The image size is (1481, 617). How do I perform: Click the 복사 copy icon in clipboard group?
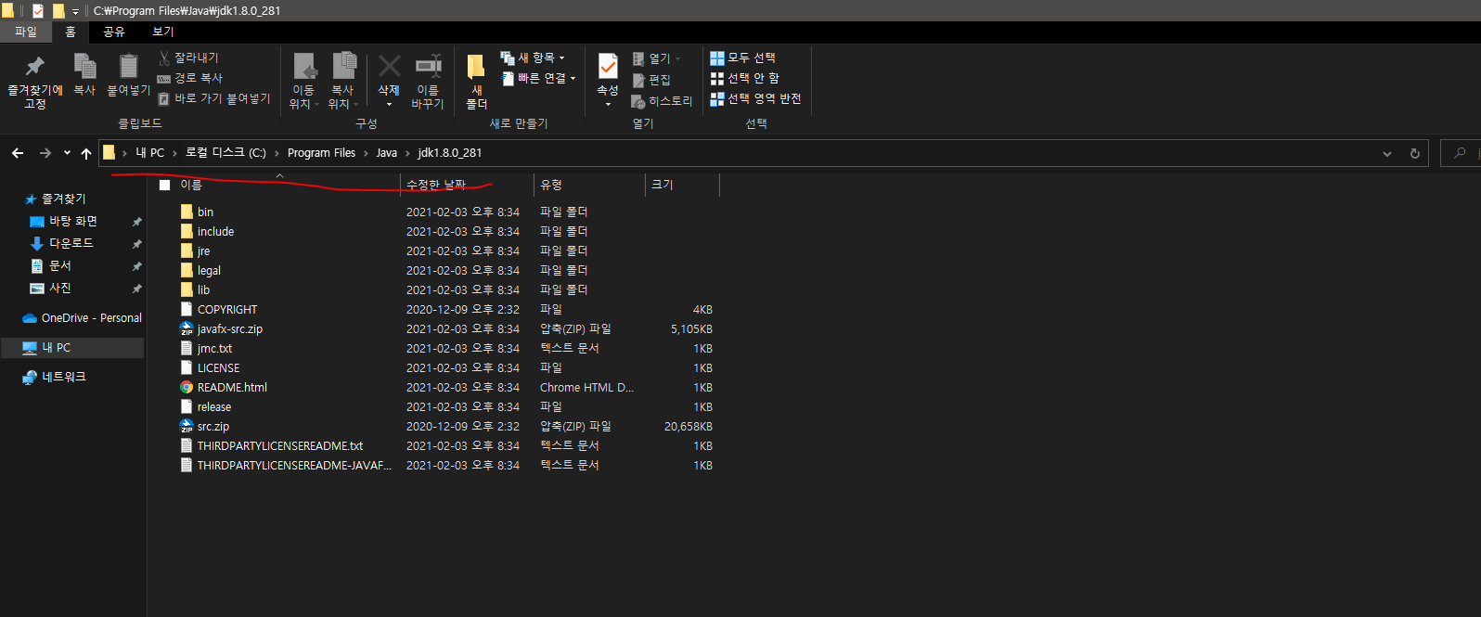84,66
